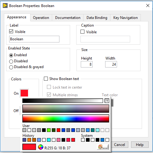Click the Help button
Image resolution: width=153 pixels, height=153 pixels.
[140, 145]
